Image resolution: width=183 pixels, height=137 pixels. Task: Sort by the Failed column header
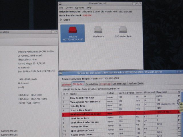coord(112,93)
